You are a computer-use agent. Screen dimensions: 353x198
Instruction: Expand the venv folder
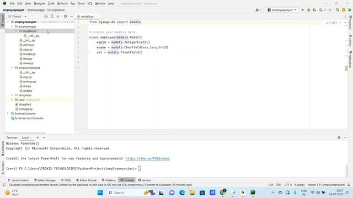[x=12, y=100]
